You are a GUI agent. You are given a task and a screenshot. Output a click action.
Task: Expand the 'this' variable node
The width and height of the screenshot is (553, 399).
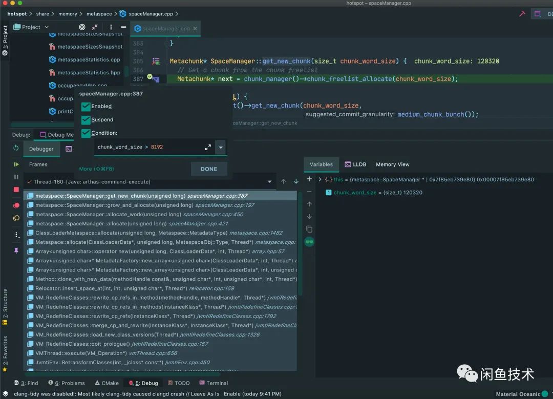(320, 180)
